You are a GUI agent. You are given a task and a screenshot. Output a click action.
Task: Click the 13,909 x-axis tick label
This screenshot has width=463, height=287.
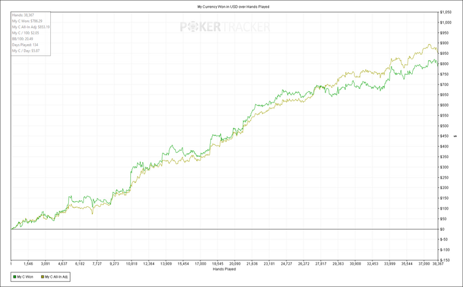[x=166, y=264]
